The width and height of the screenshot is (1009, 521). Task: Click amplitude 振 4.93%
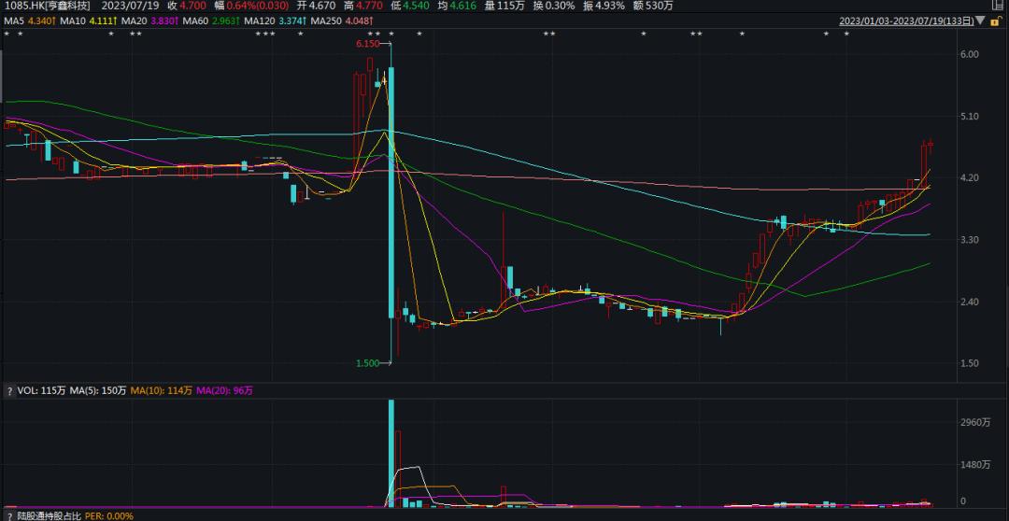(604, 6)
